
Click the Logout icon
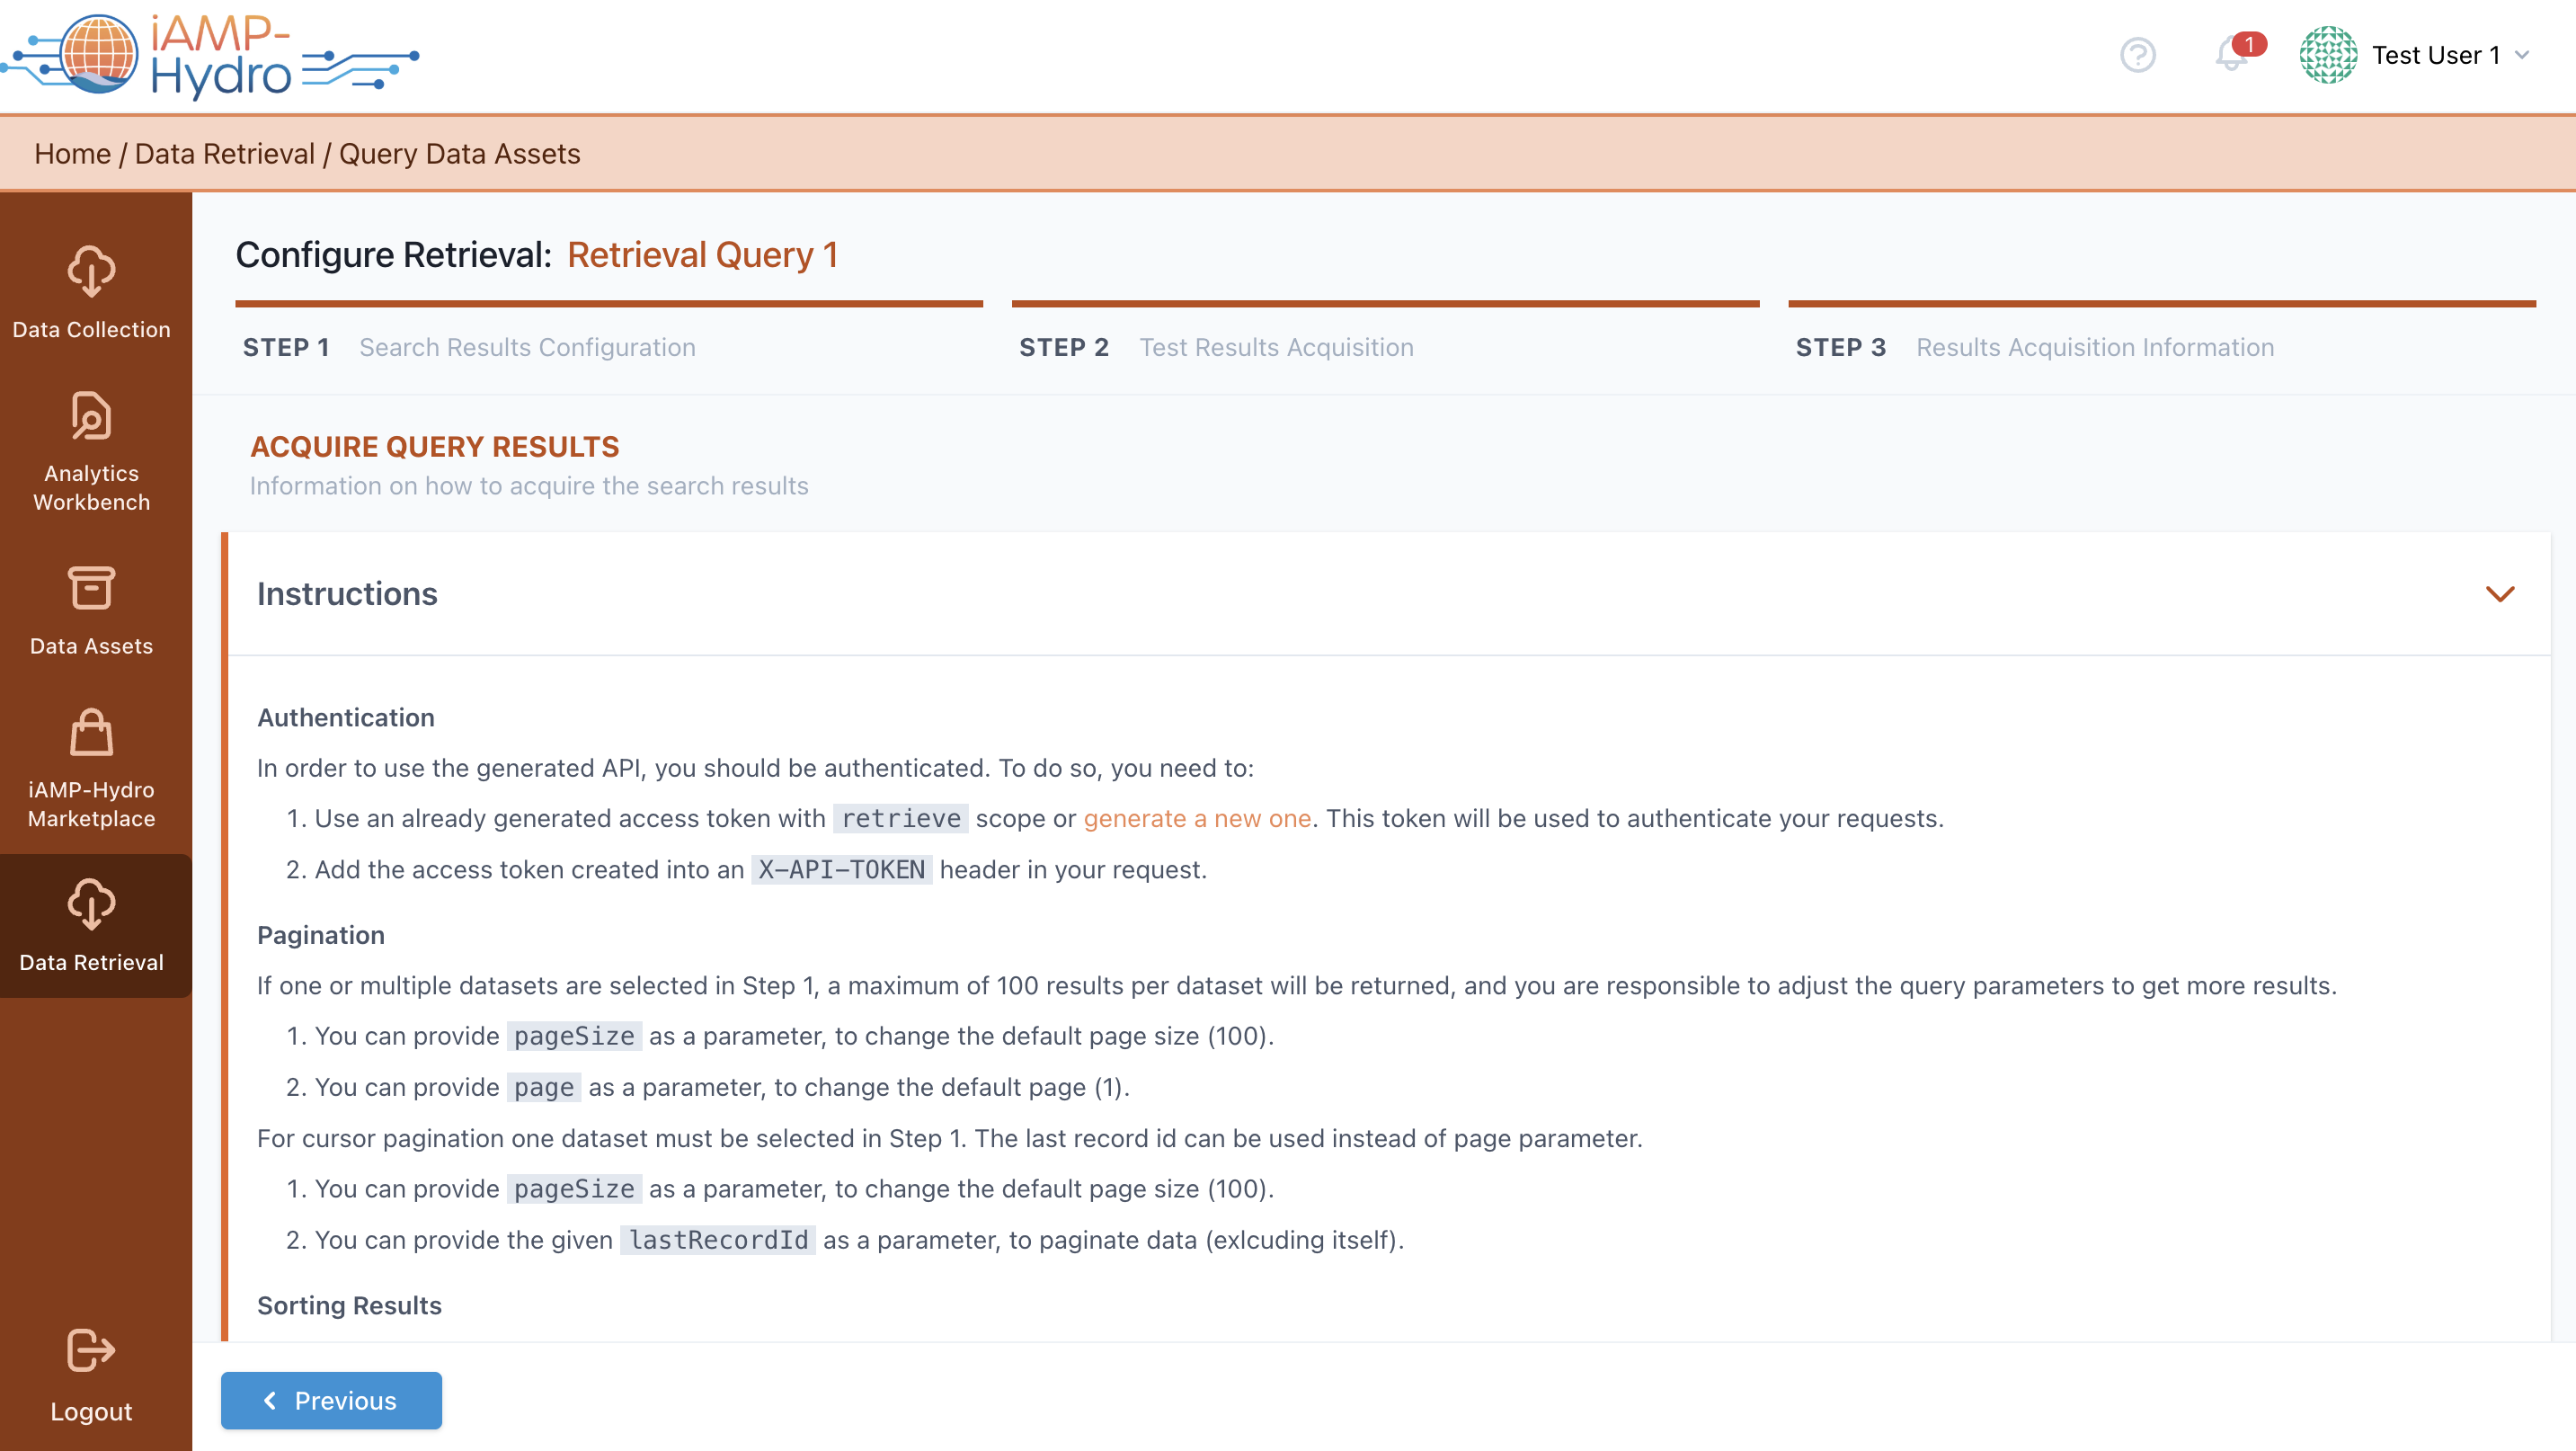[91, 1351]
